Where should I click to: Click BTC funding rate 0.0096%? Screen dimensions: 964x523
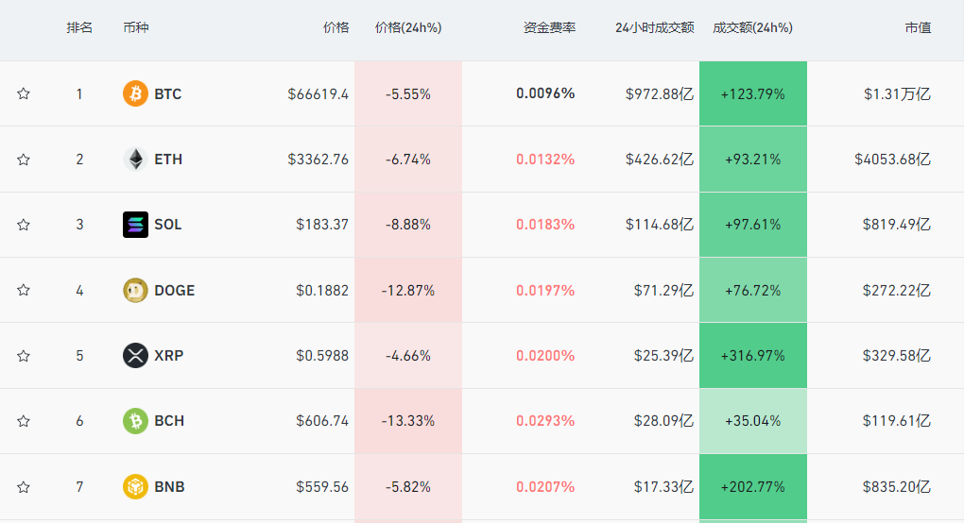pos(545,93)
